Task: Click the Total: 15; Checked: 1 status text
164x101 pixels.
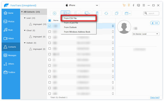Action: (x=59, y=97)
